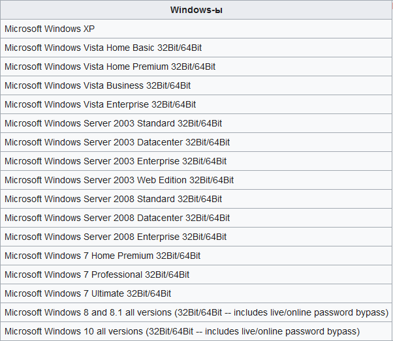Image resolution: width=393 pixels, height=341 pixels.
Task: Click Windows Server 2008 Standard row
Action: [x=113, y=199]
